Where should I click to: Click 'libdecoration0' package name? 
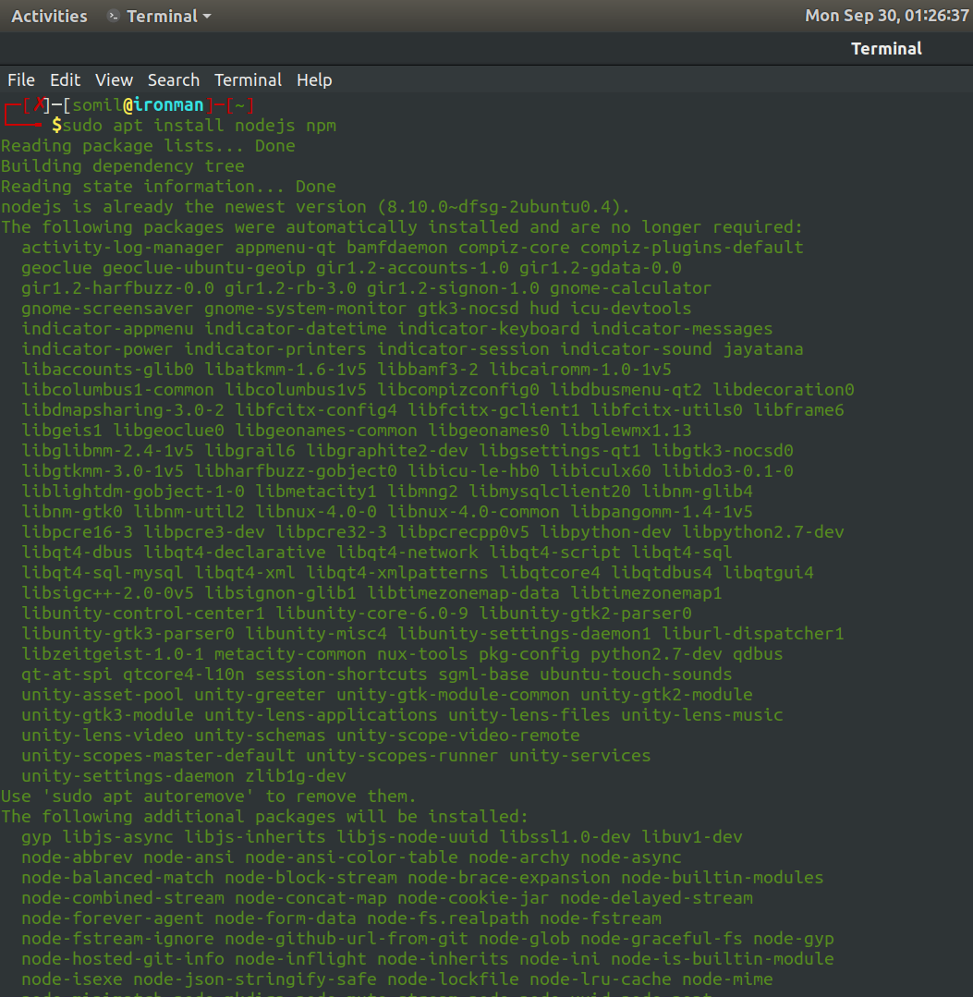coord(784,390)
